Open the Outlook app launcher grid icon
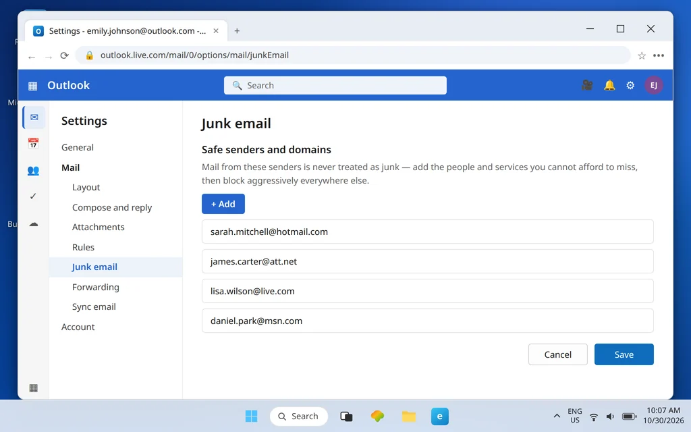The image size is (691, 432). (33, 86)
